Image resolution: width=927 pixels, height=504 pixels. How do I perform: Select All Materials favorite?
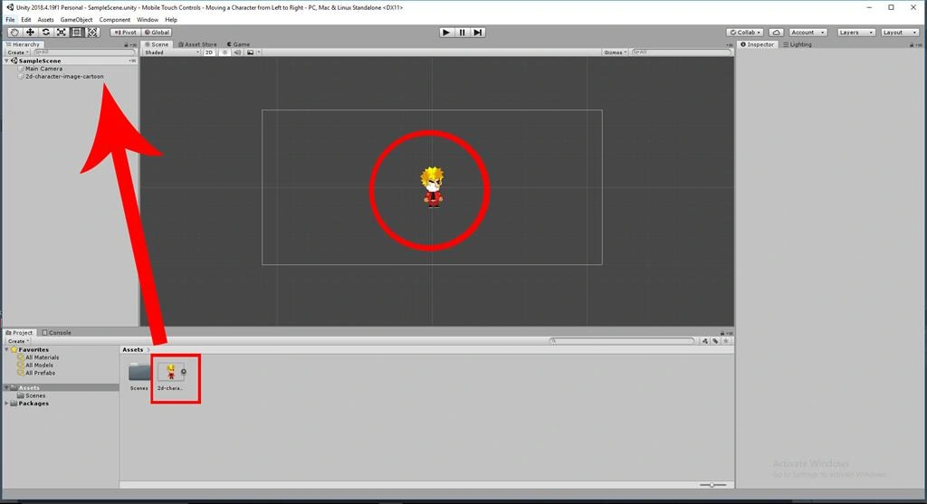click(38, 357)
